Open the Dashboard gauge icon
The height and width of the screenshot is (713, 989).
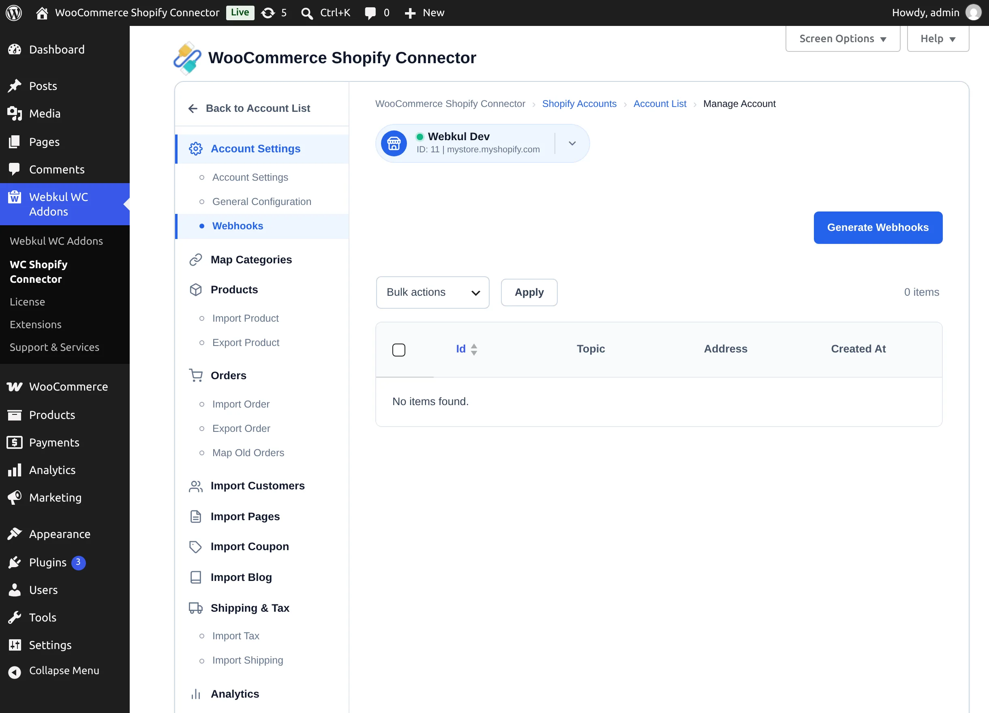point(15,50)
